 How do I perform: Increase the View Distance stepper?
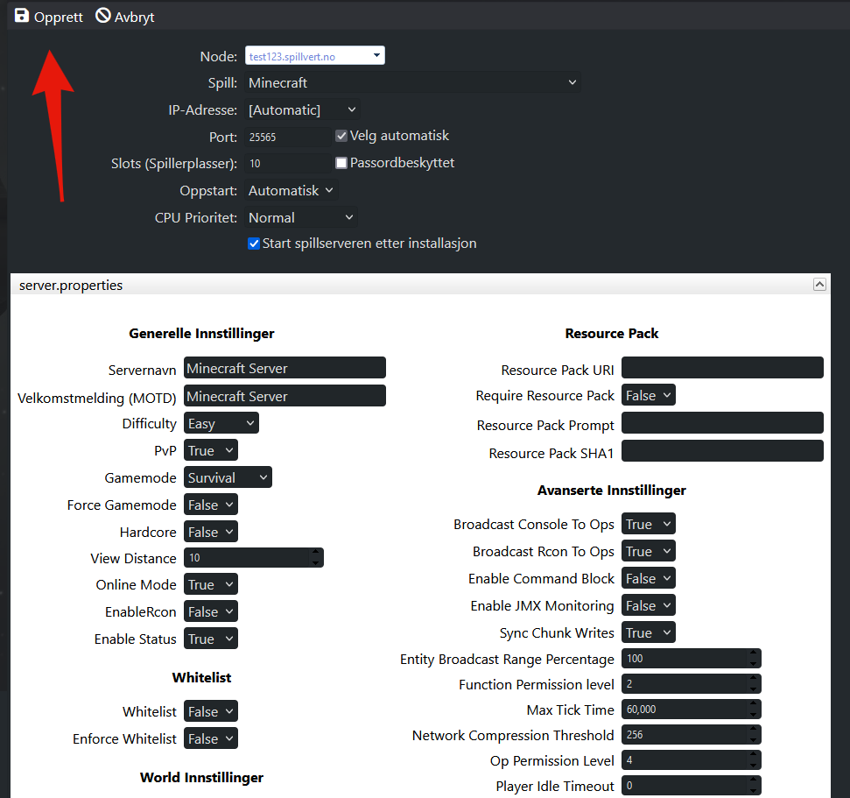click(316, 553)
